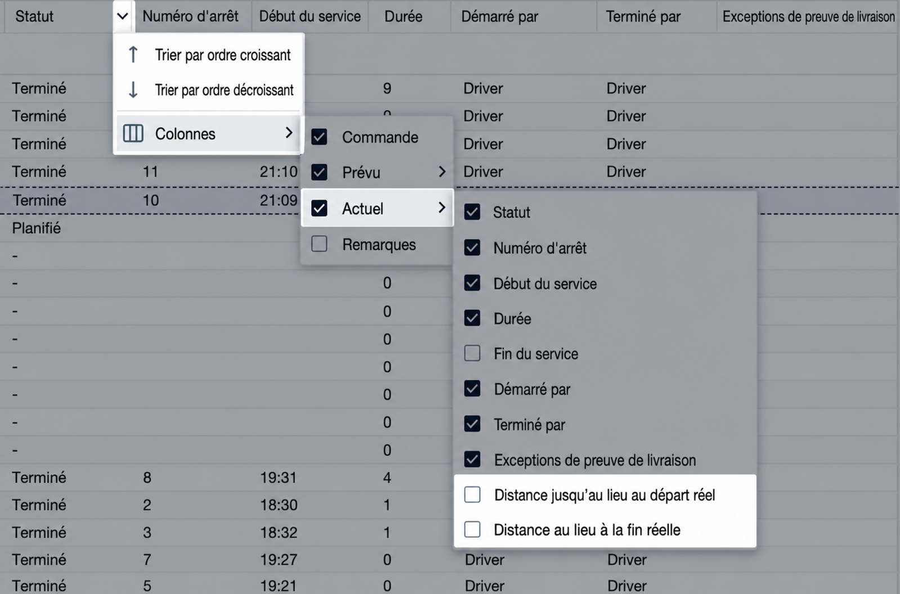900x594 pixels.
Task: Select the Planifié status cell
Action: (x=37, y=228)
